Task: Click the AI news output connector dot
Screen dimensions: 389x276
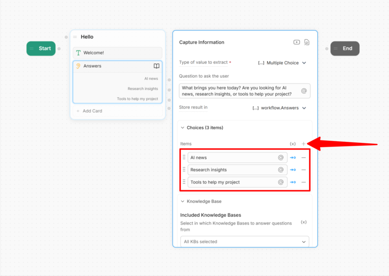Action: [169, 80]
